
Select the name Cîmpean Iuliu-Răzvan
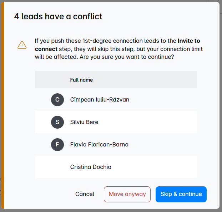100,100
